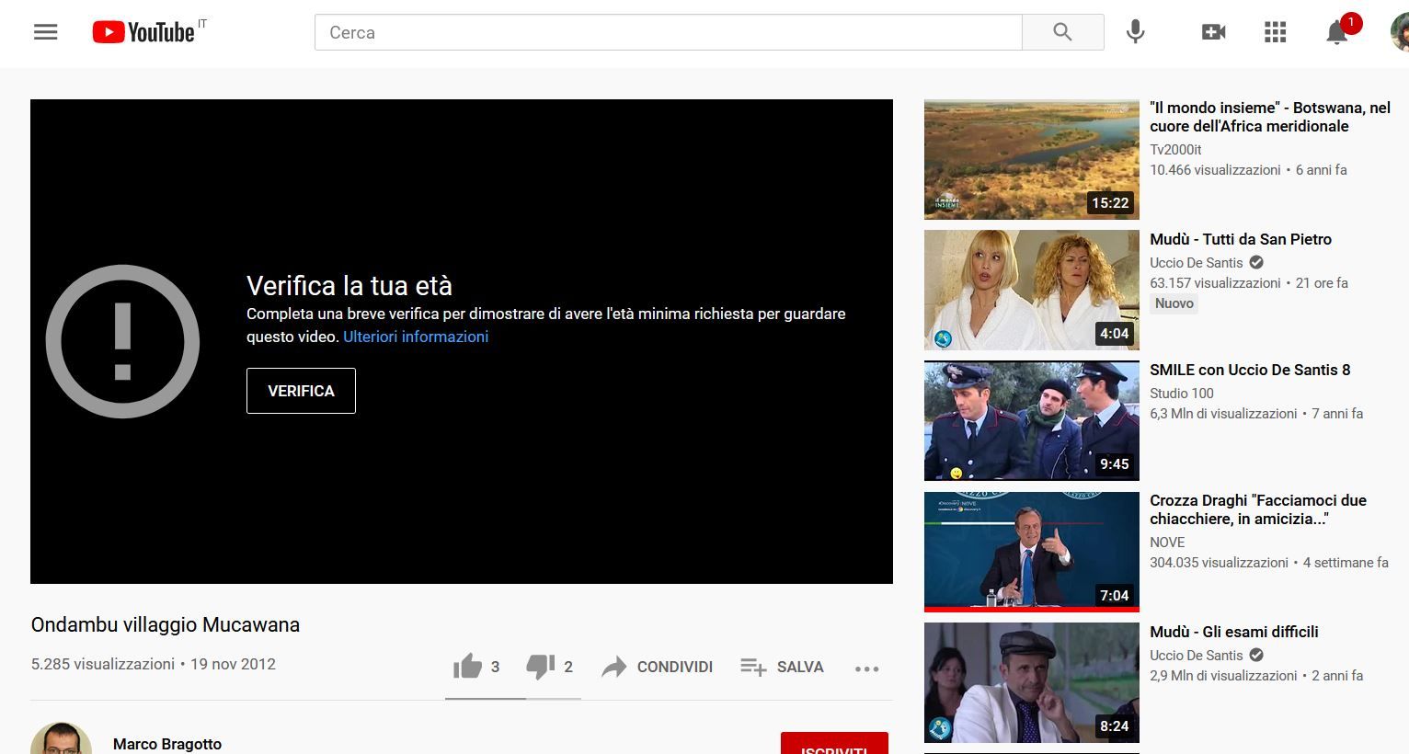This screenshot has width=1409, height=754.
Task: Click the VERIFICA button
Action: click(x=301, y=391)
